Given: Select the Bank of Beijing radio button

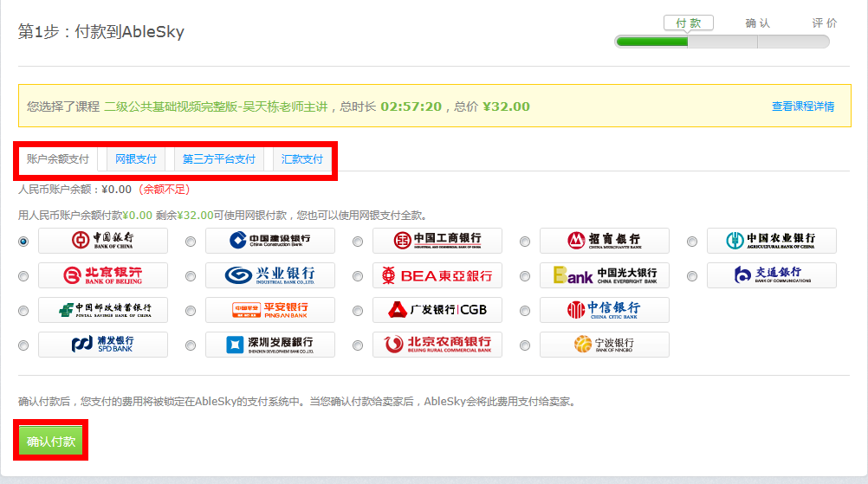Looking at the screenshot, I should [x=23, y=276].
